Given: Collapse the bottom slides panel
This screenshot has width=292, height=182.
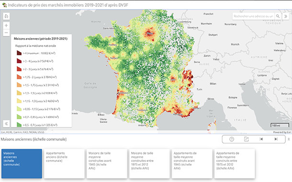Looking at the screenshot, I should click(289, 139).
